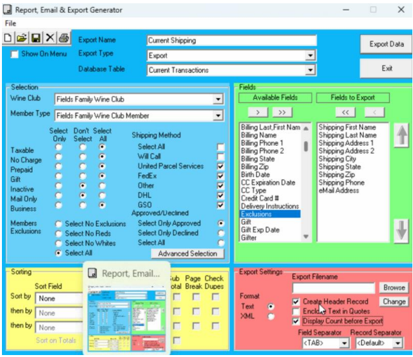The height and width of the screenshot is (357, 413).
Task: Click the New document toolbar icon
Action: click(x=8, y=38)
